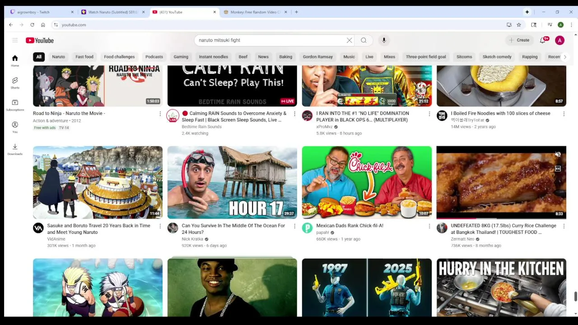Unmute the curry rice preview video

(x=558, y=155)
